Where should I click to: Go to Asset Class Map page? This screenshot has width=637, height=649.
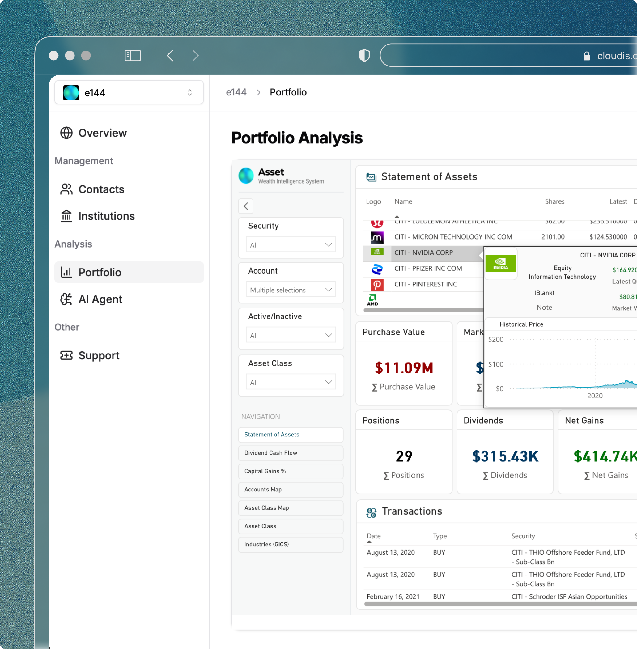tap(291, 508)
